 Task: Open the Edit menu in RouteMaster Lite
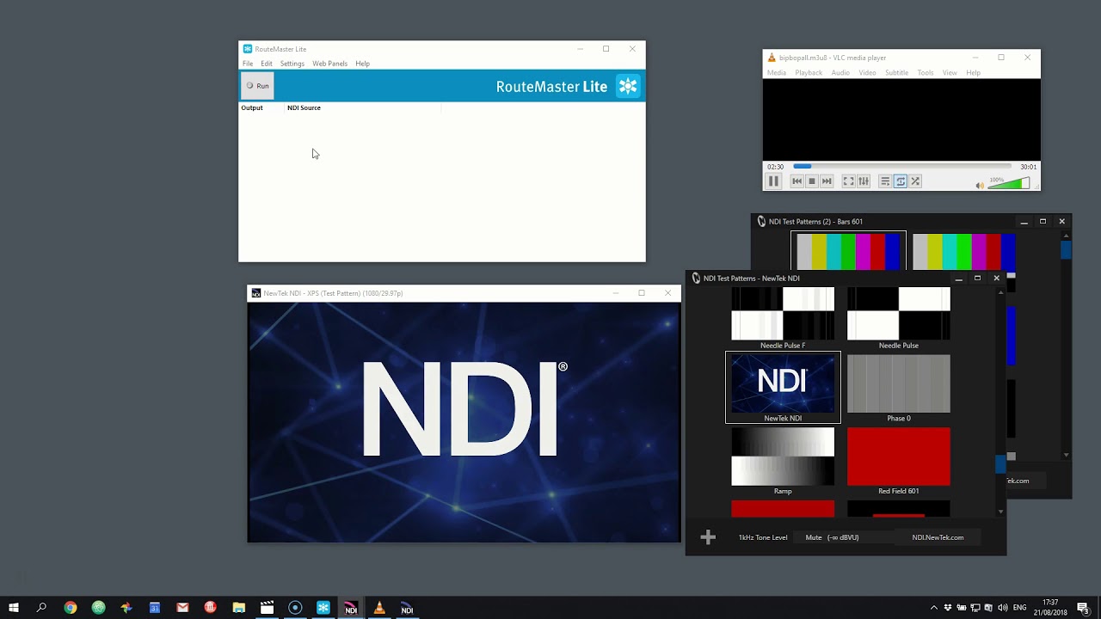coord(267,64)
